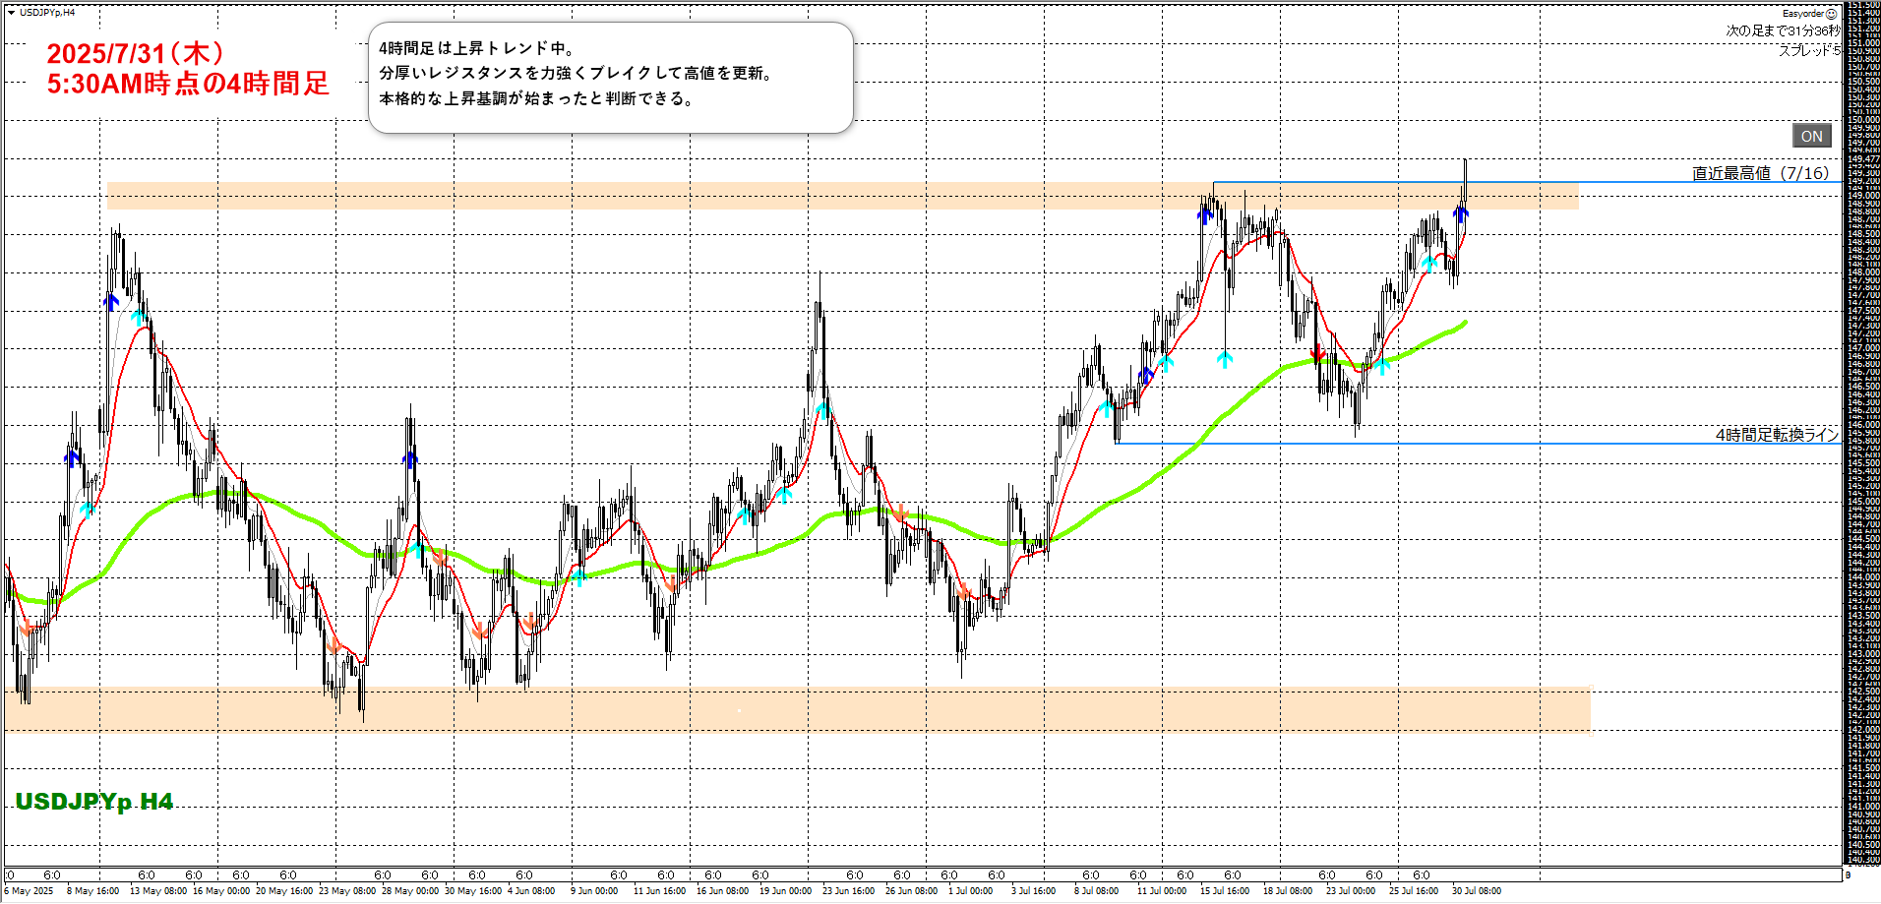The width and height of the screenshot is (1881, 904).
Task: Click the time axis label 20 May 16:00
Action: pyautogui.click(x=284, y=891)
